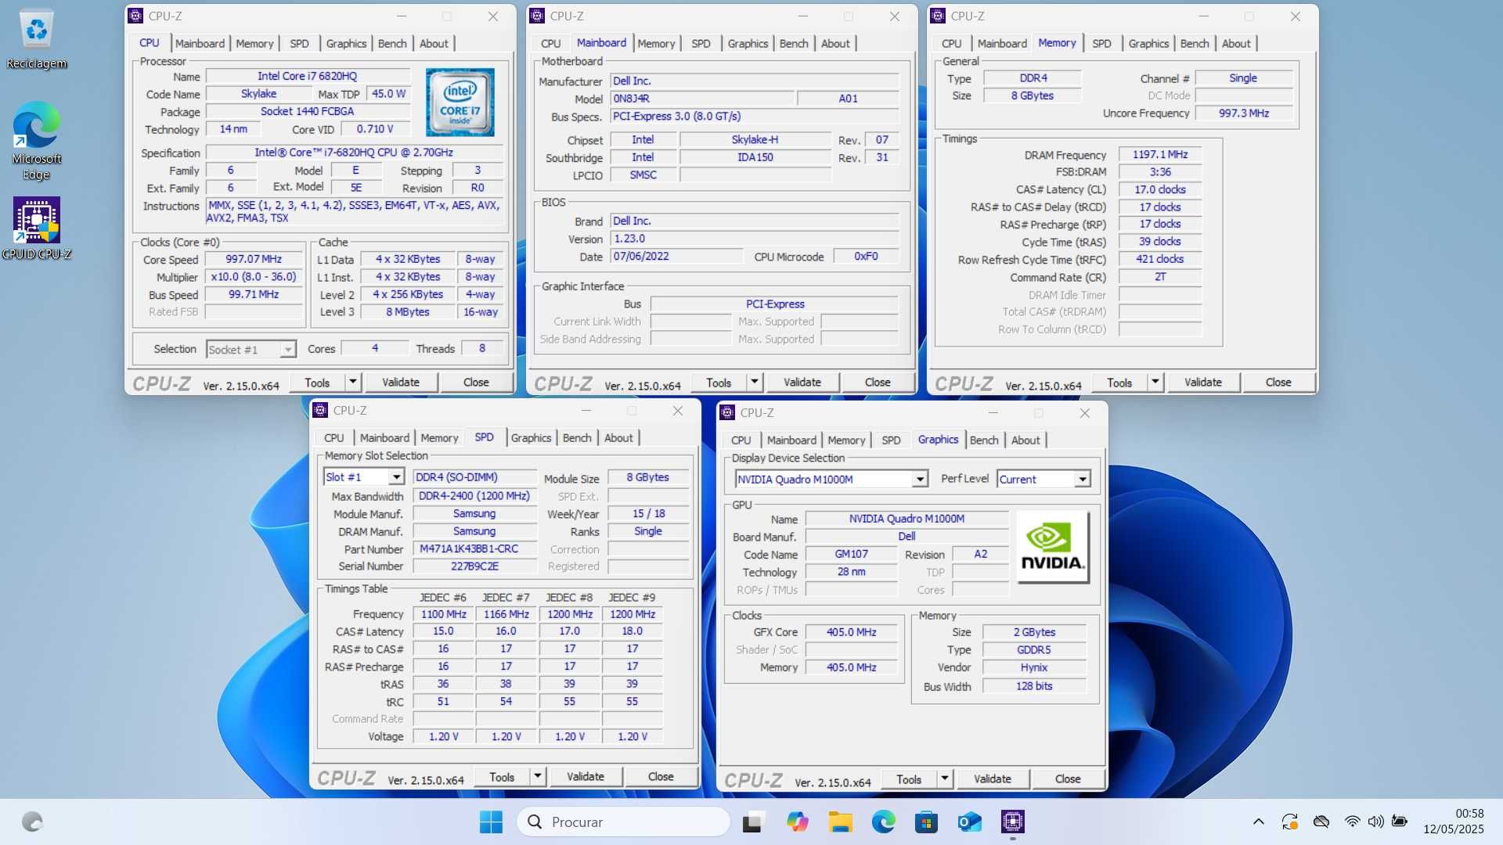Click Validate in the Memory window

tap(1203, 382)
